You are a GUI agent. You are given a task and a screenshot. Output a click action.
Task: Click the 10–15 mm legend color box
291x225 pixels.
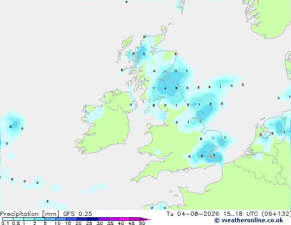[x=61, y=219]
